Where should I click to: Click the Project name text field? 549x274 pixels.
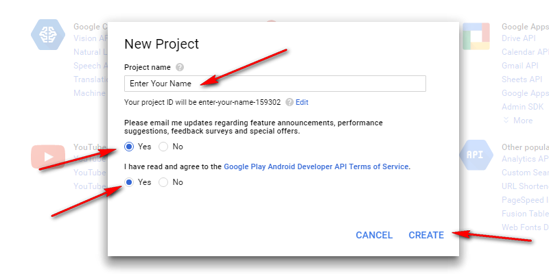click(274, 84)
